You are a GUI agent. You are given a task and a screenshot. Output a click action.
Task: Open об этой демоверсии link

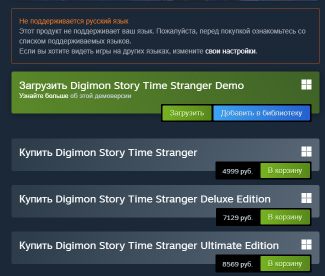tap(100, 96)
